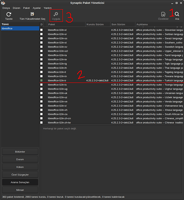This screenshot has height=200, width=184.
Task: Select package libreoffice-l10n-tg
Action: [x=57, y=64]
